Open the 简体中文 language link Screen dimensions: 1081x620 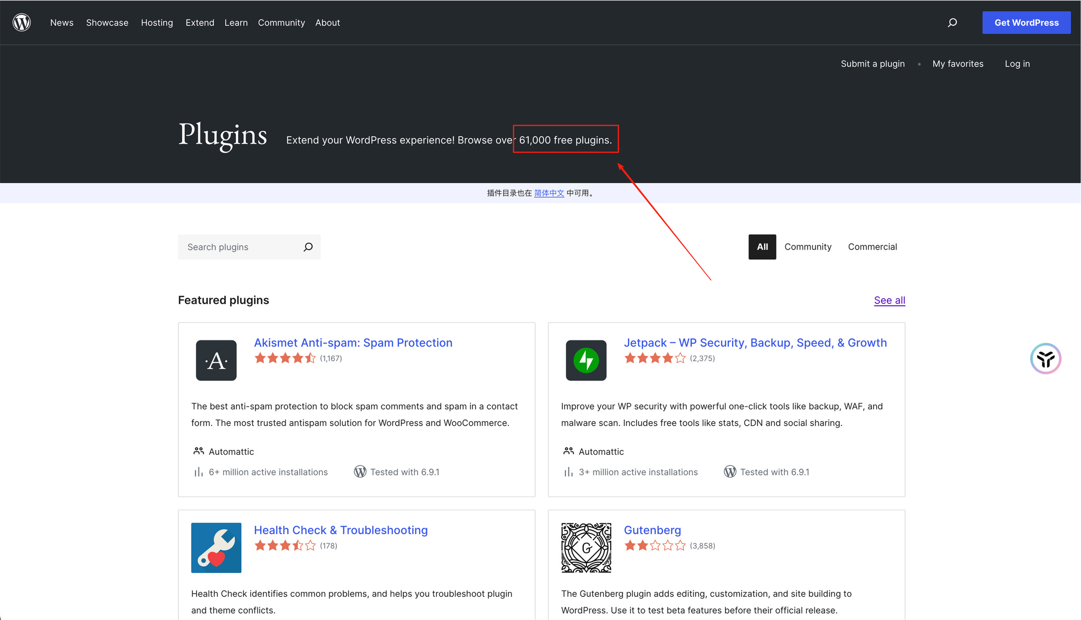coord(549,193)
